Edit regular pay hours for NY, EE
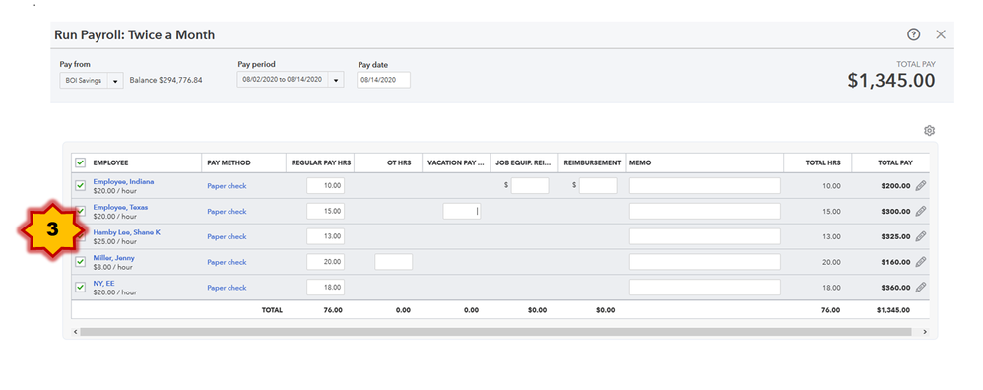The image size is (983, 390). pyautogui.click(x=325, y=288)
